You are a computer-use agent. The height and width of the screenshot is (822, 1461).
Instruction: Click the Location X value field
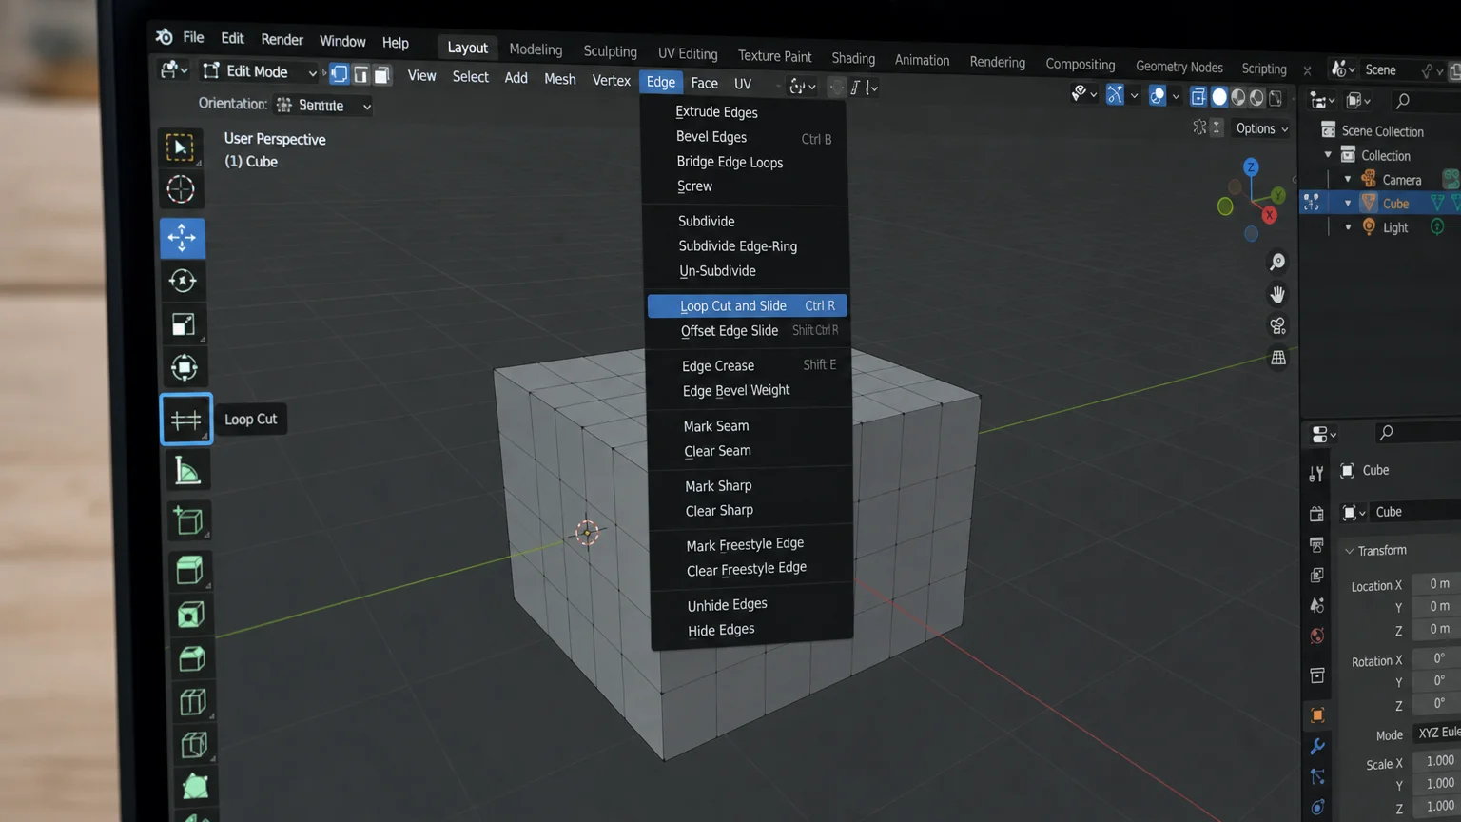pyautogui.click(x=1436, y=584)
